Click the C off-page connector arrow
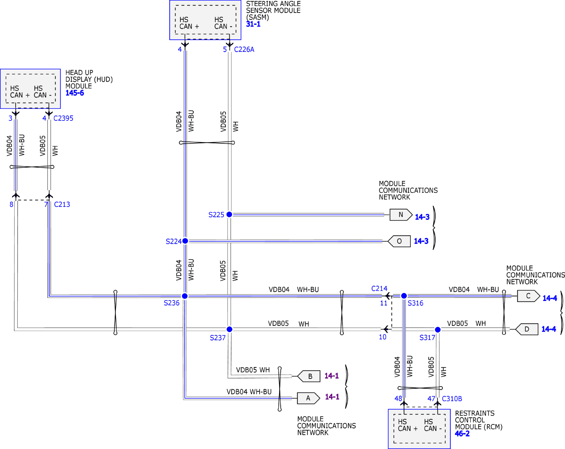Viewport: 565px width, 449px height. click(528, 296)
